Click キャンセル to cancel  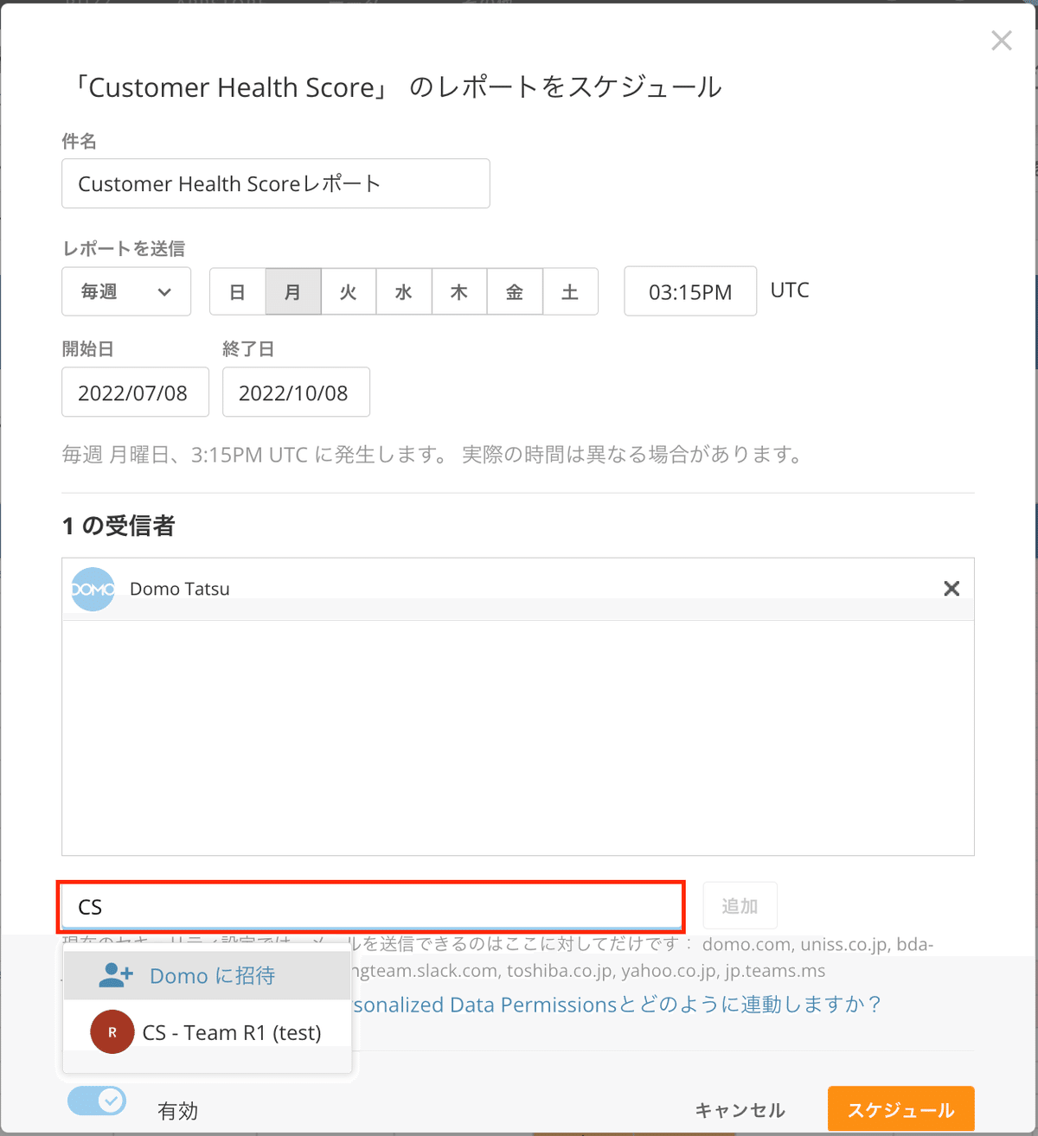click(740, 1110)
